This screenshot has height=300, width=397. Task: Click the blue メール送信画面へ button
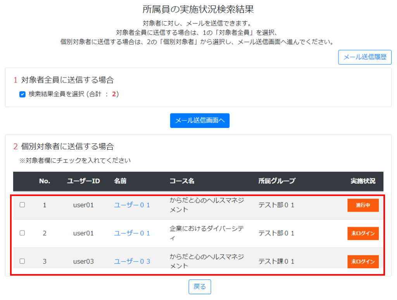[200, 121]
